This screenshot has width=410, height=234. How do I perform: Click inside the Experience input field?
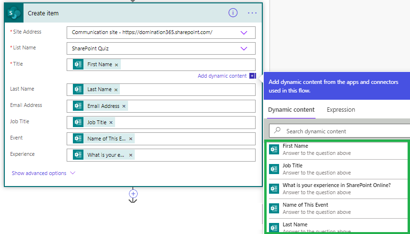(x=161, y=155)
